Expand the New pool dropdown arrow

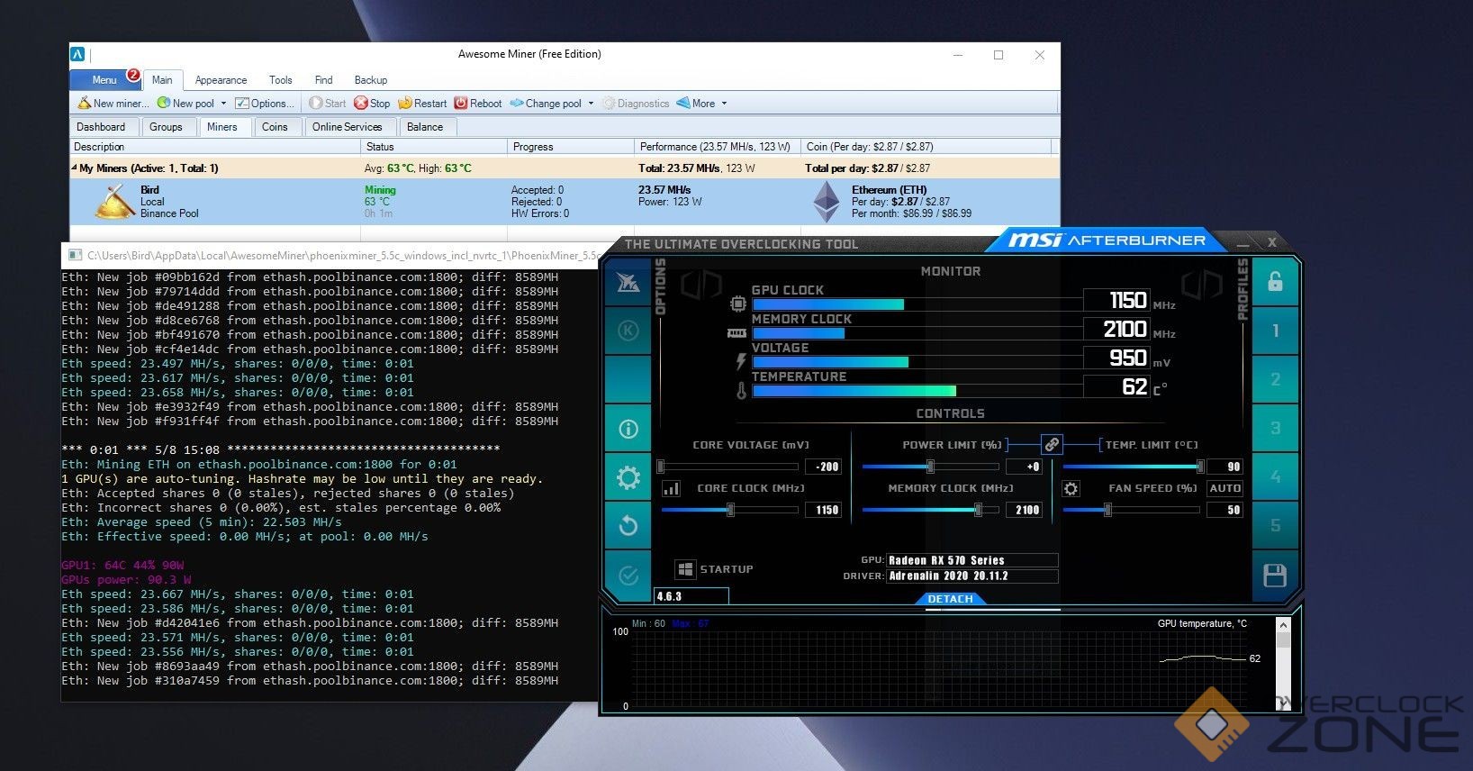click(223, 104)
